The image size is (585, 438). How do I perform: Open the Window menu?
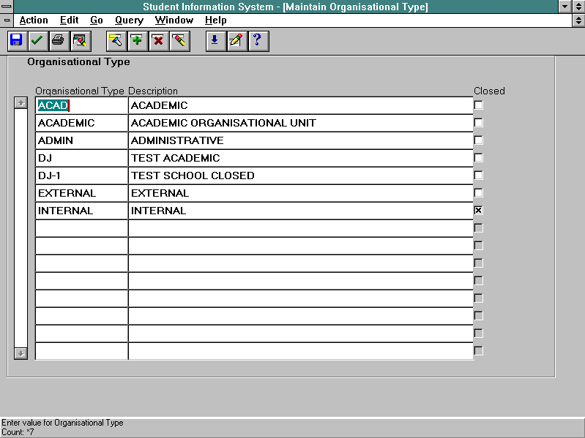174,20
